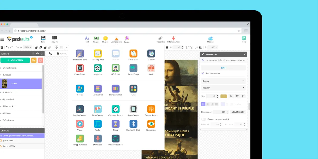Image resolution: width=318 pixels, height=159 pixels.
Task: Toggle underline text formatting
Action: coord(231,96)
